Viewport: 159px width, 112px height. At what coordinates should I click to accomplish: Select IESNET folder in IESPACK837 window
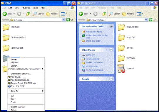(x=125, y=48)
